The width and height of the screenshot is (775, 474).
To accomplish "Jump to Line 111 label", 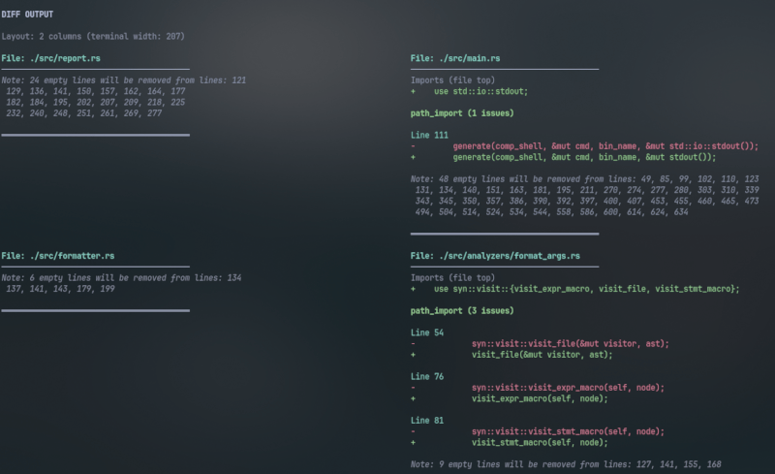I will pos(430,135).
